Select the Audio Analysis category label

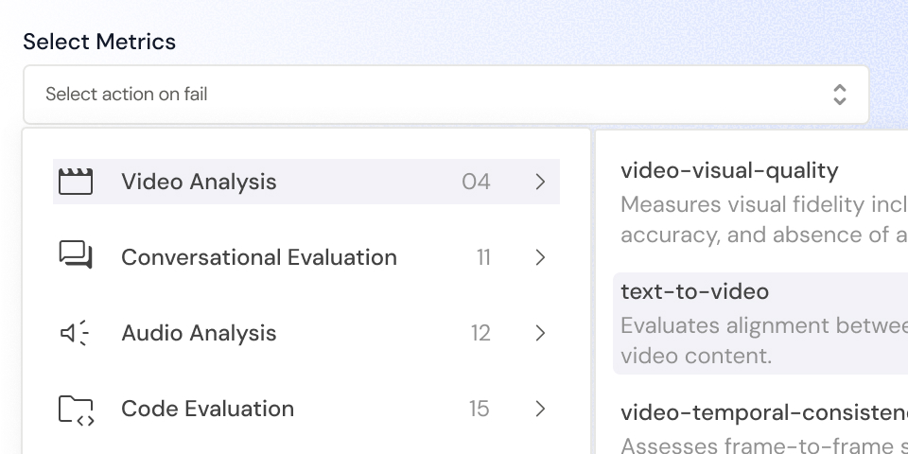[x=199, y=333]
